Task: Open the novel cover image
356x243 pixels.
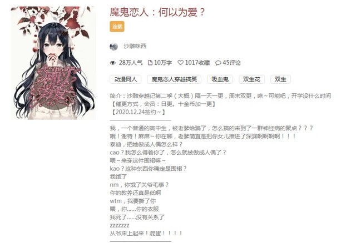Action: tap(53, 63)
